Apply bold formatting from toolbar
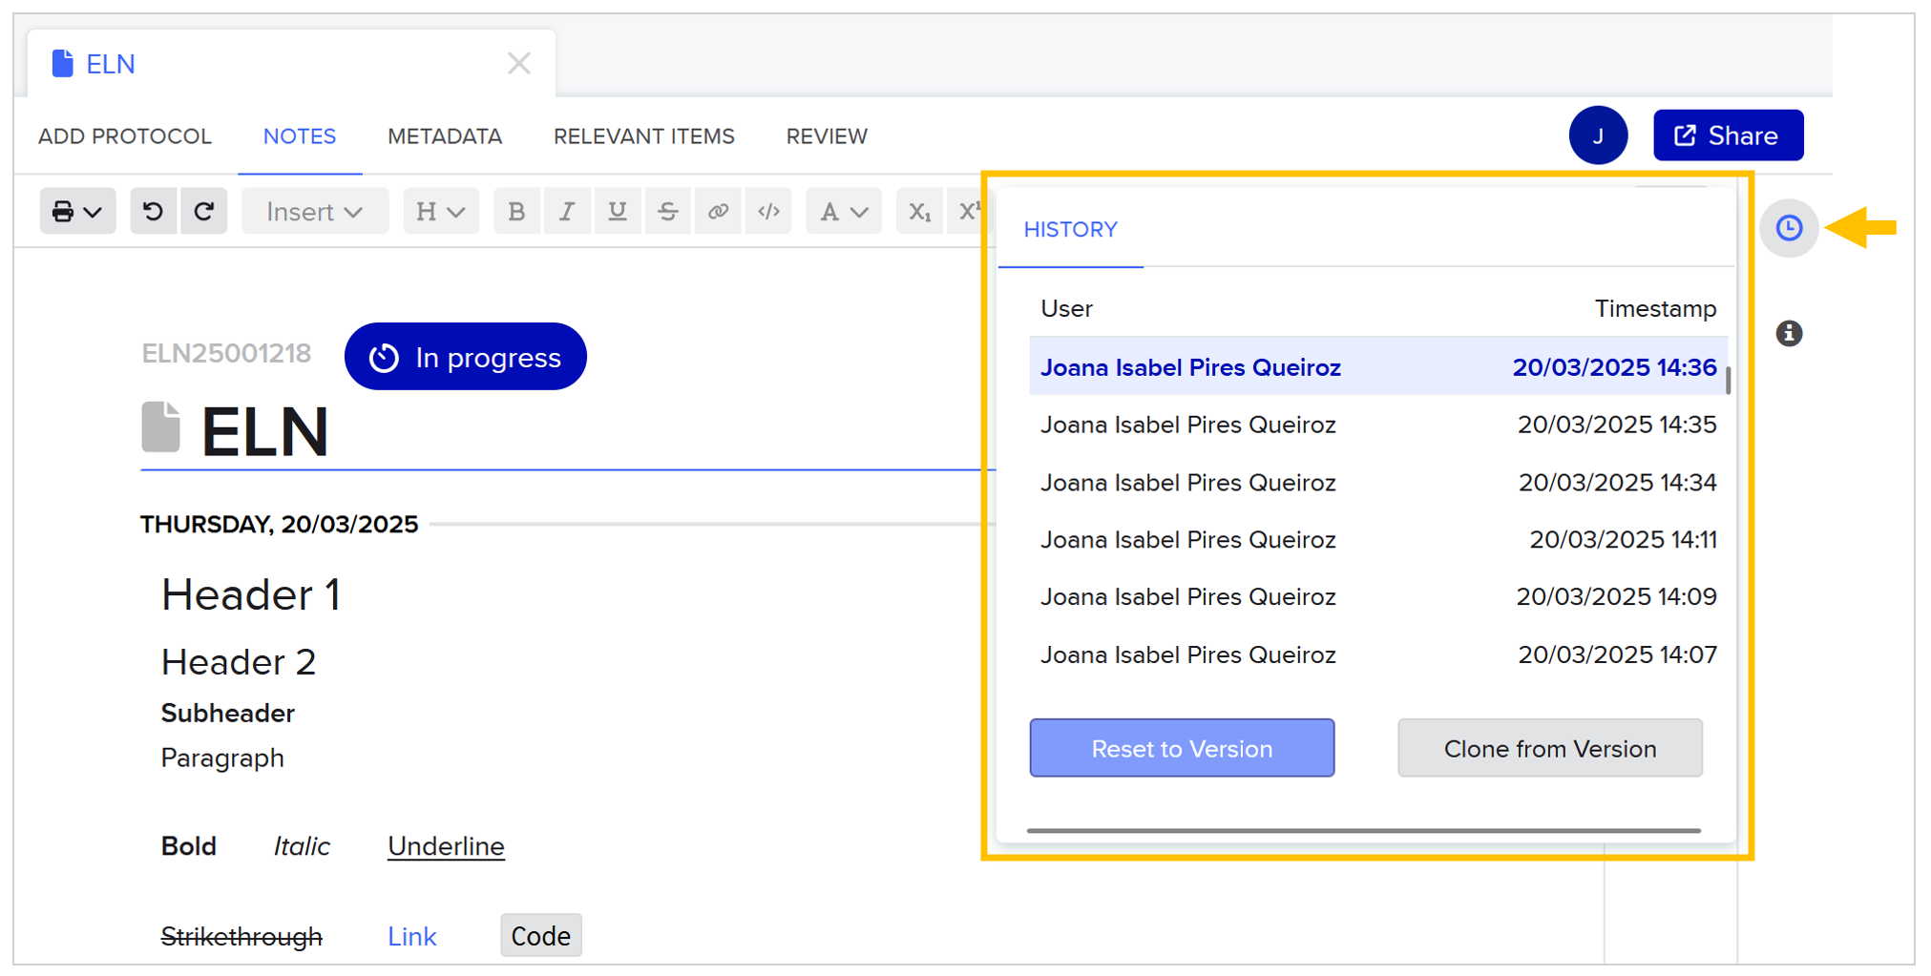Viewport: 1931px width, 976px height. click(x=516, y=211)
